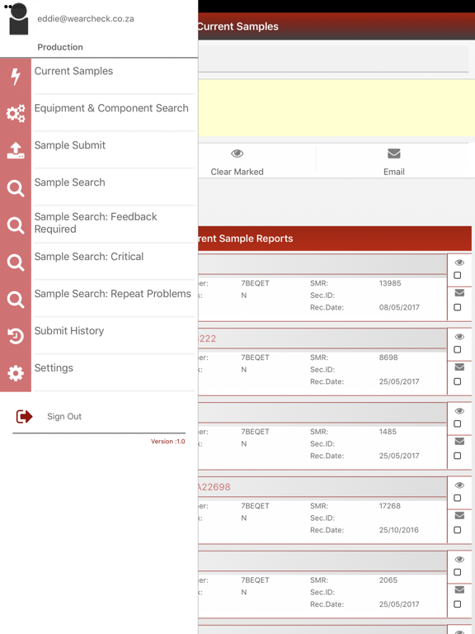Check the viewed box for SMR 8698
The image size is (475, 634).
(x=457, y=349)
